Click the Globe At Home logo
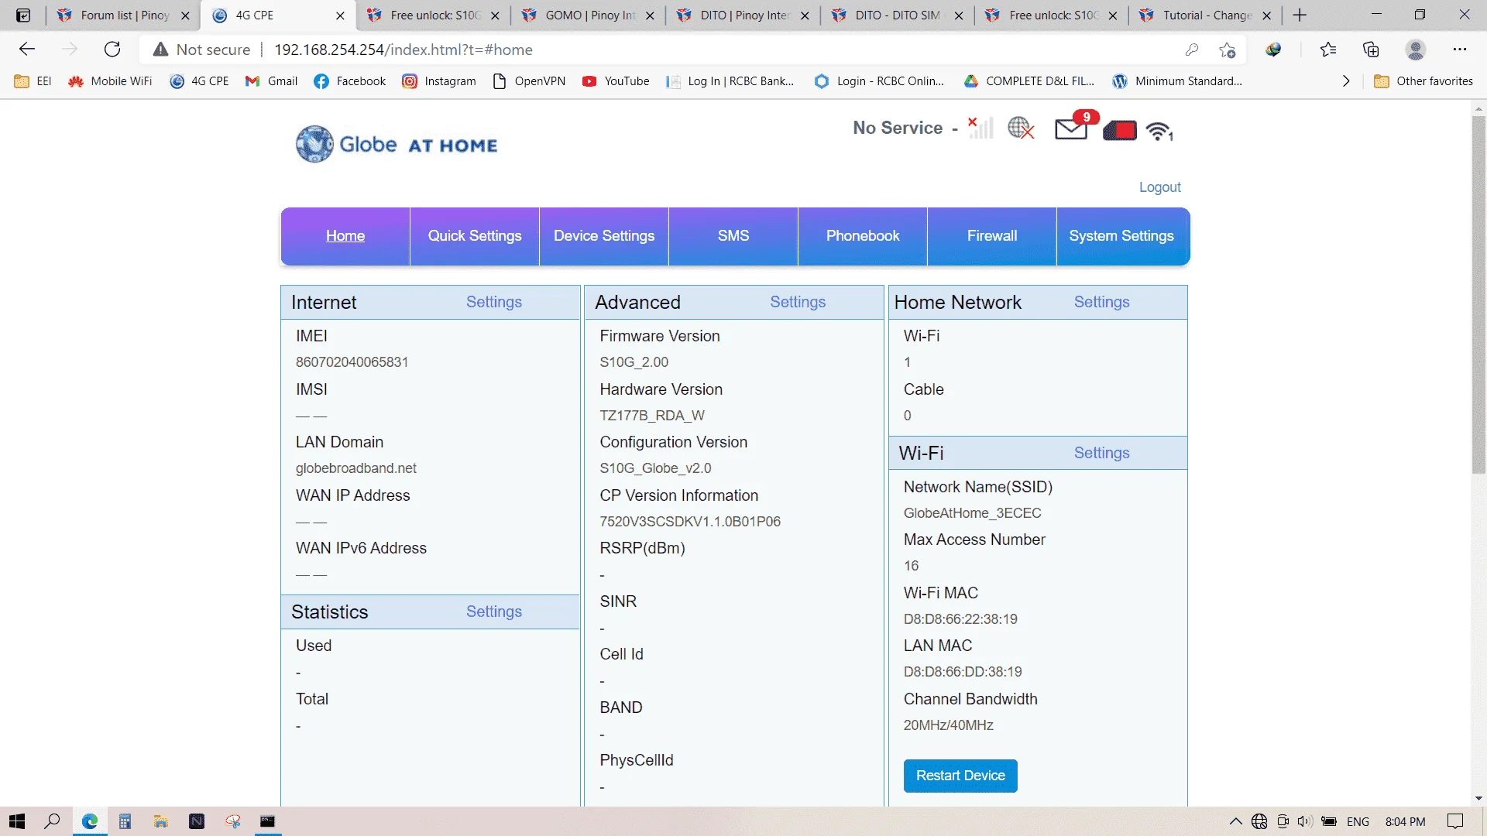 click(x=397, y=144)
